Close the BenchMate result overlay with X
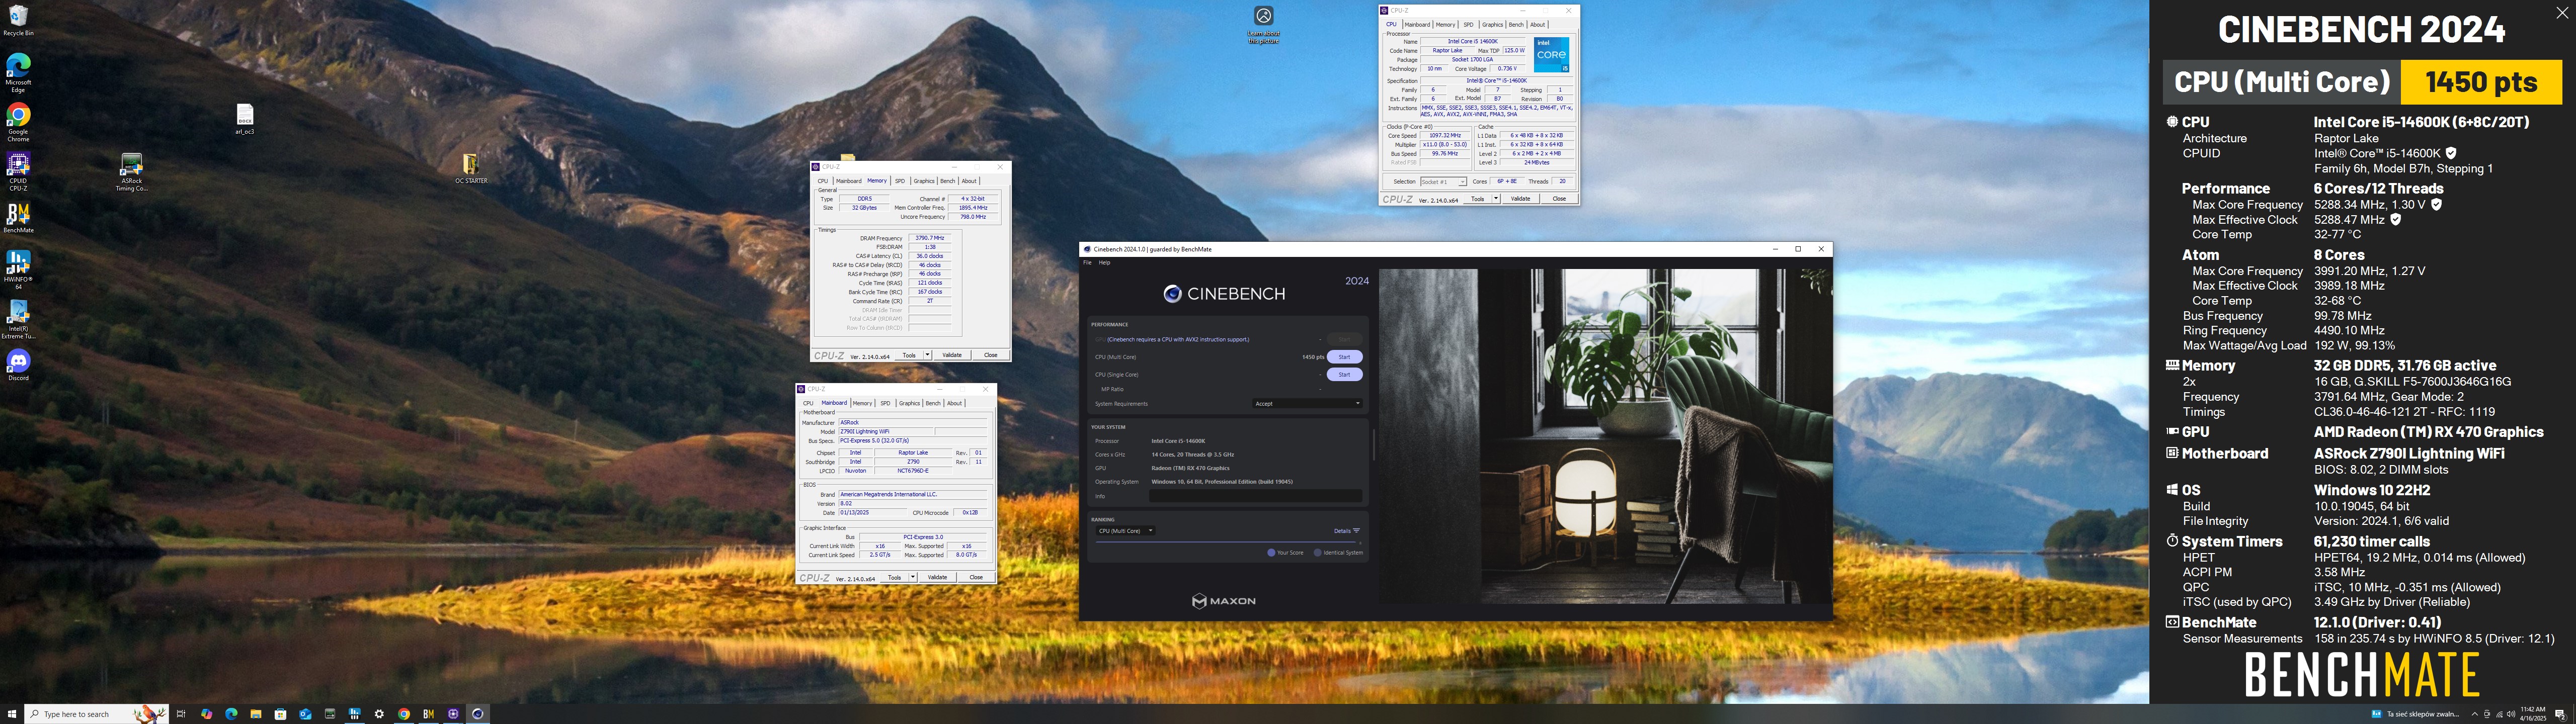2576x724 pixels. pos(2562,13)
